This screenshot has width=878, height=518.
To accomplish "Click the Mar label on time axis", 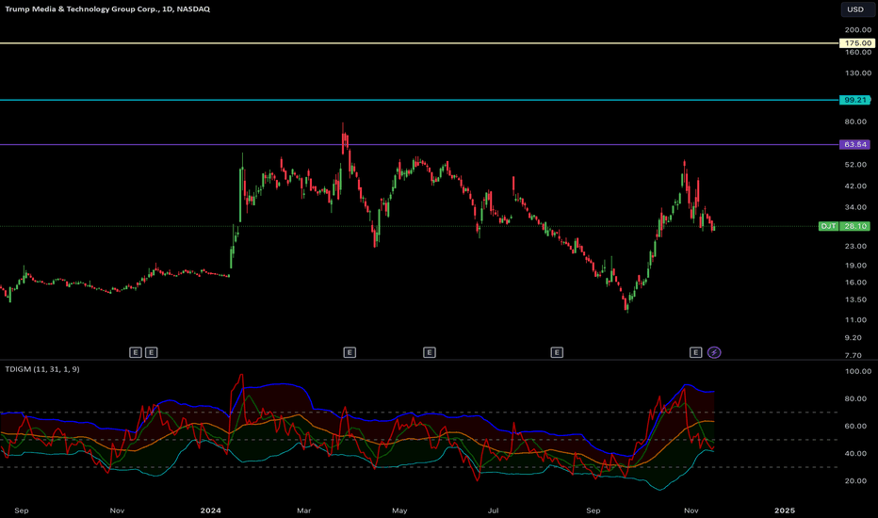I will 303,510.
